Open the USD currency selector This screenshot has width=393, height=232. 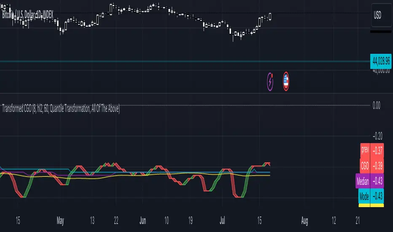[x=381, y=15]
